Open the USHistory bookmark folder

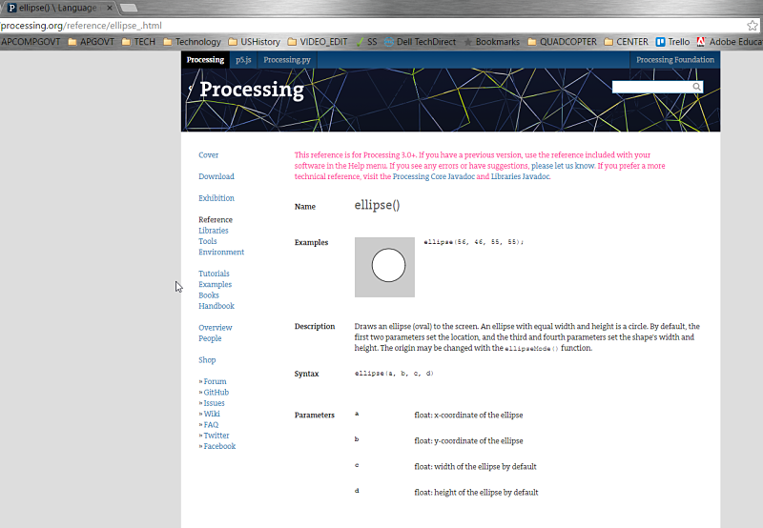(254, 42)
